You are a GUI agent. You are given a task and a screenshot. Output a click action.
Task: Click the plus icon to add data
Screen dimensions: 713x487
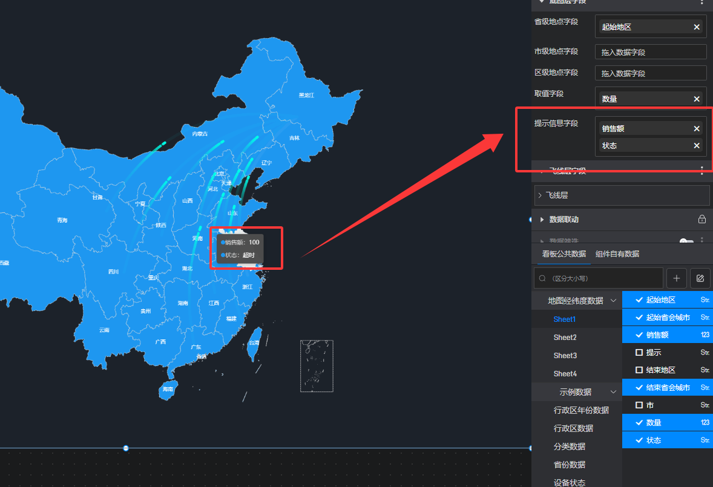[x=676, y=278]
